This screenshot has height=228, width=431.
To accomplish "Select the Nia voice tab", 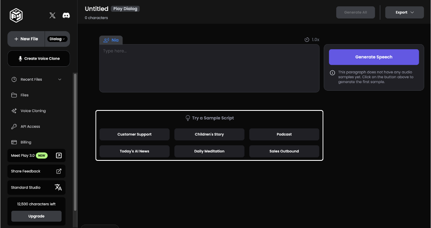I will (111, 40).
